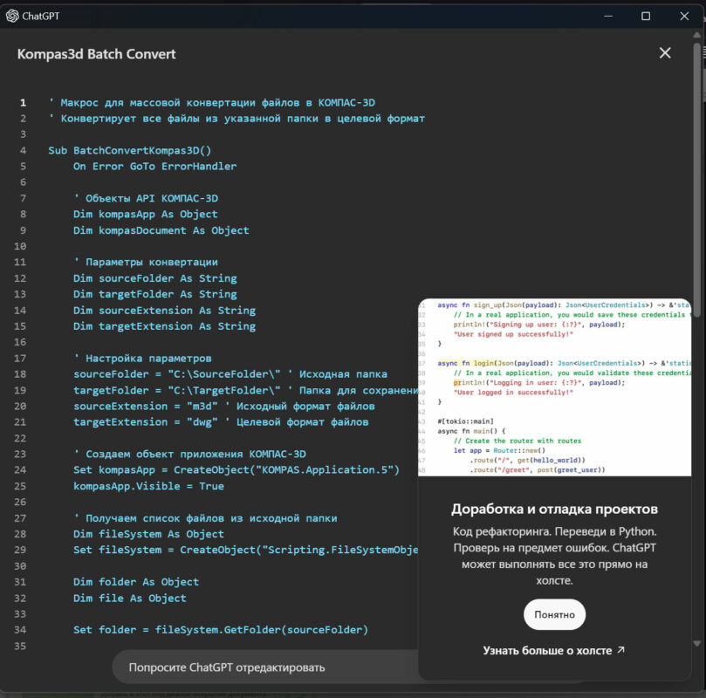Click the Dim file As Object line
Screen dimensions: 706x698
[130, 598]
